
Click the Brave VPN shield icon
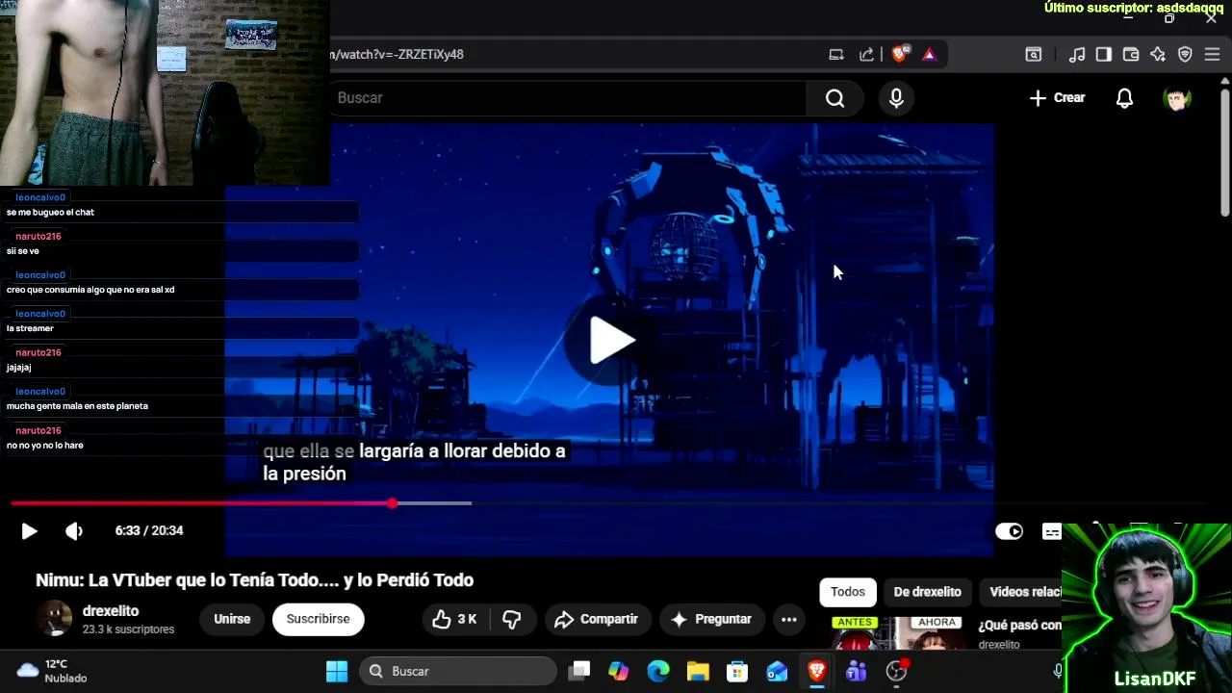pos(1185,55)
